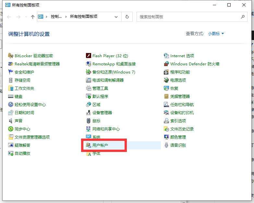Screen dimensions: 254x203
Task: Click the Windows Defender 防火墙 icon
Action: 166,64
